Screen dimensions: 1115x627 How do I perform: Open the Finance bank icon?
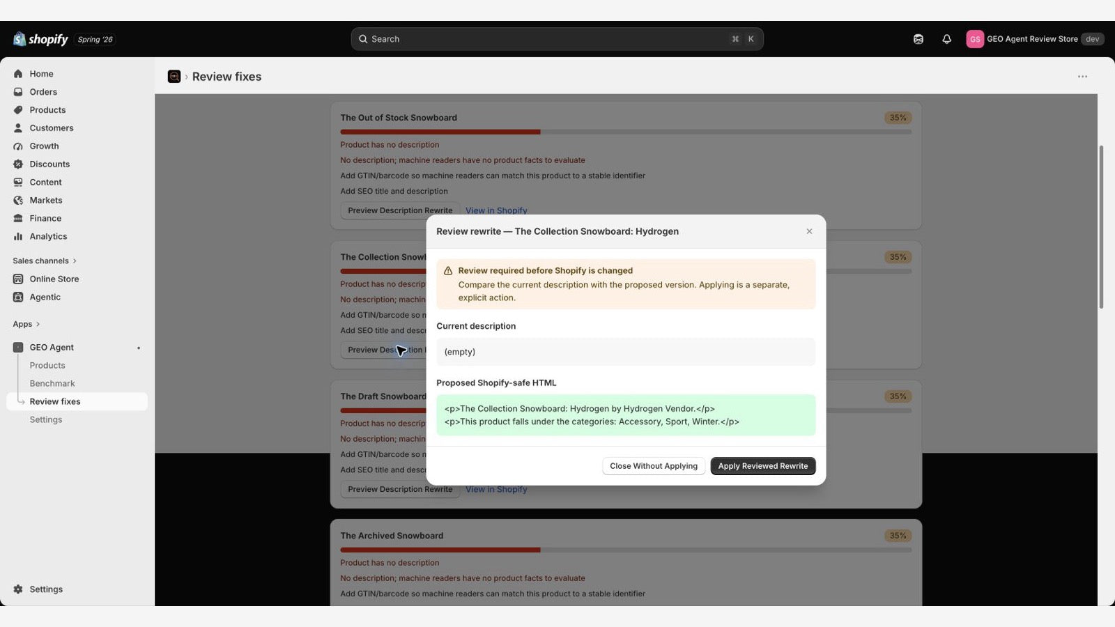point(18,219)
